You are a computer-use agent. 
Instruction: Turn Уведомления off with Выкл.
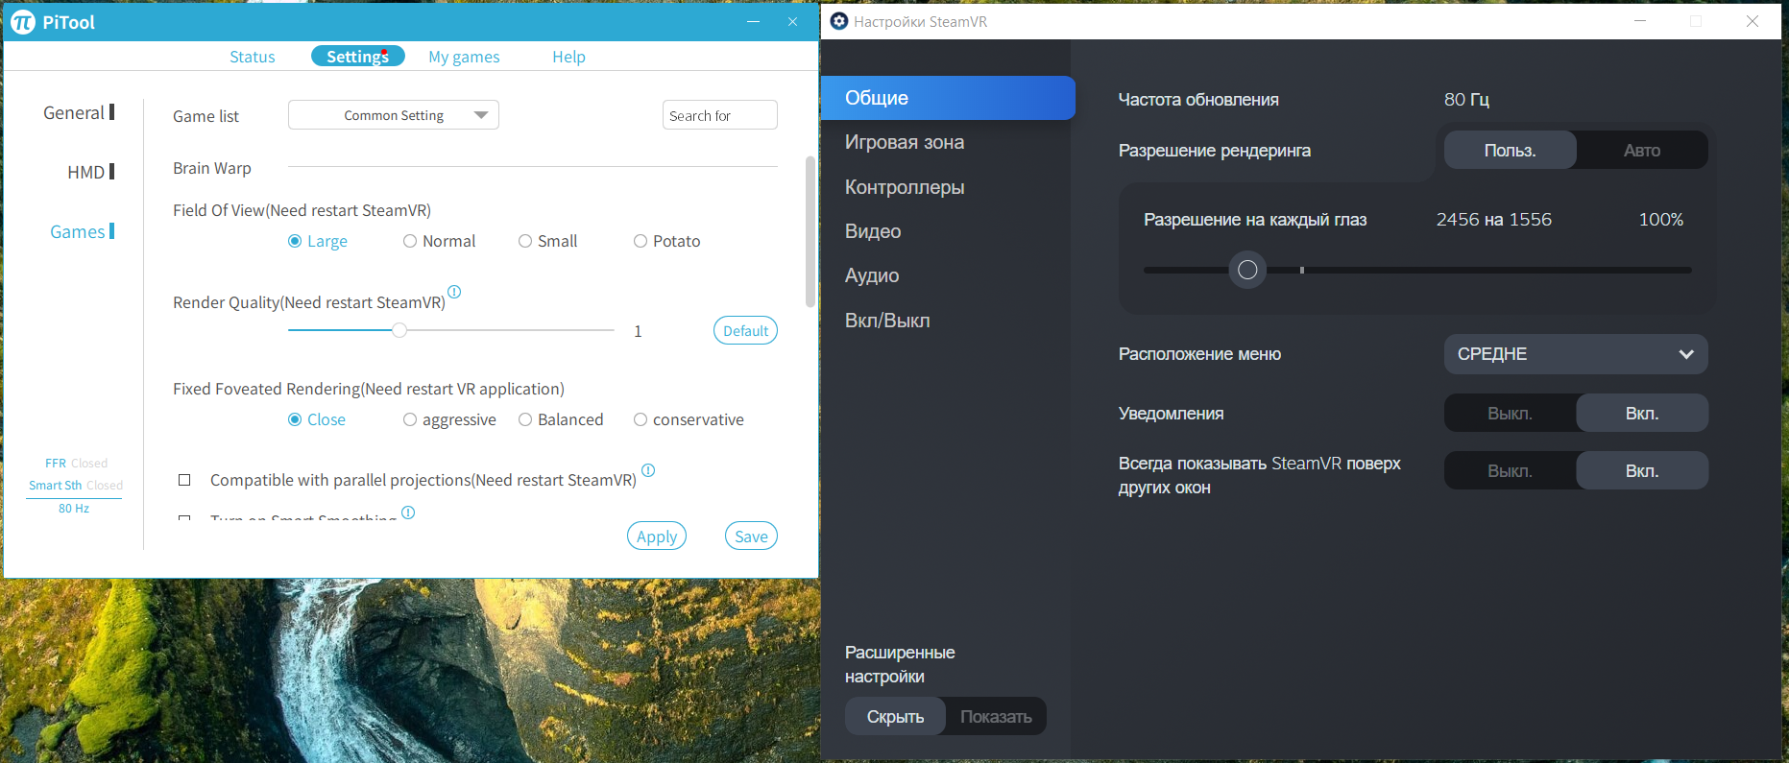pos(1511,413)
